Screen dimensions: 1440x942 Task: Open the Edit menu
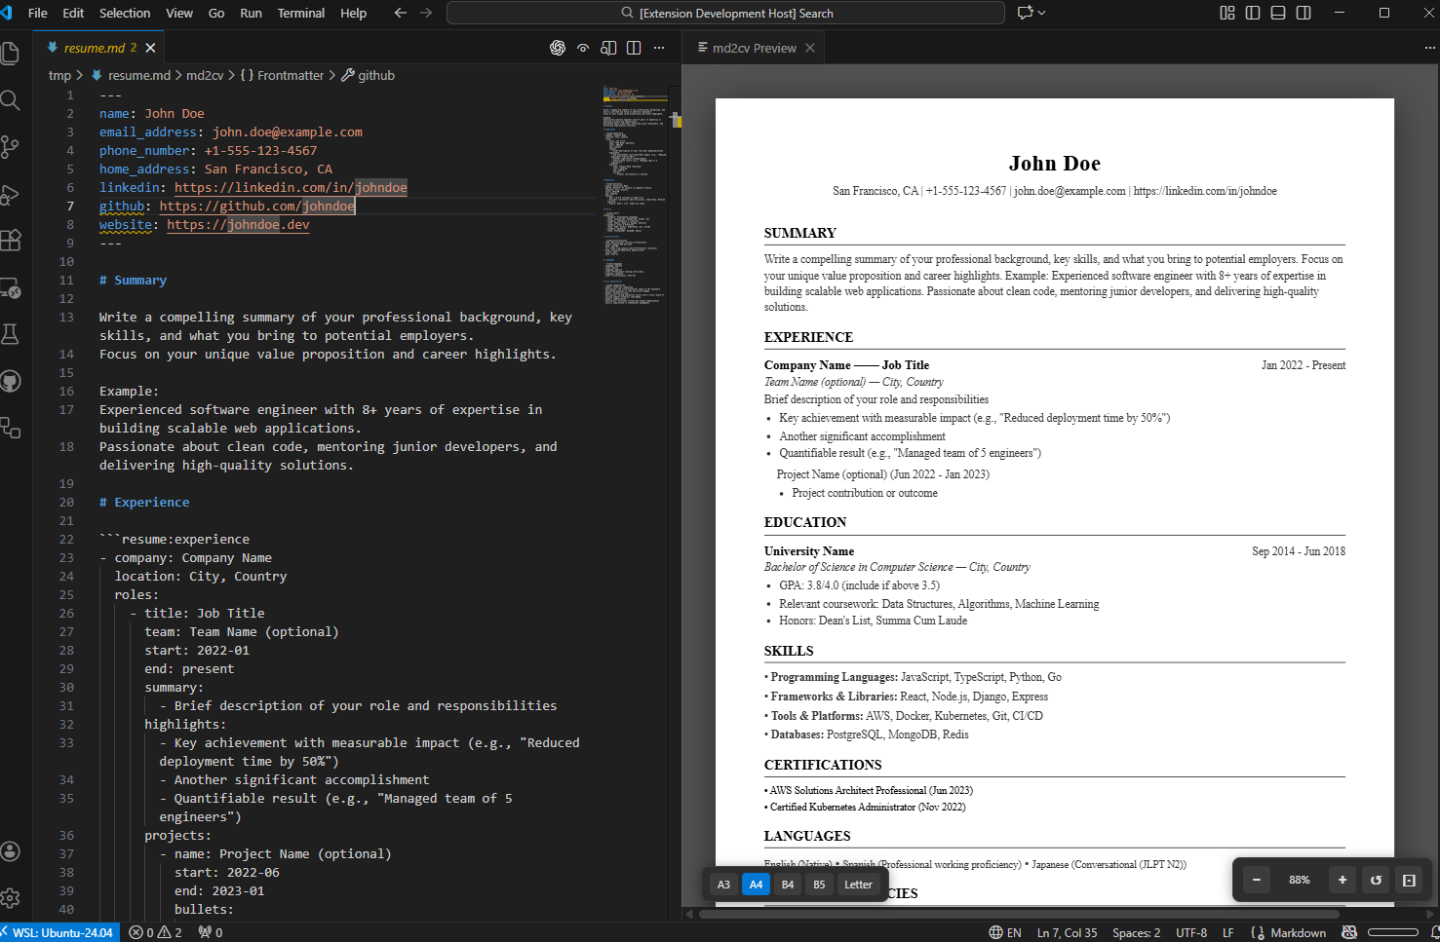(73, 13)
